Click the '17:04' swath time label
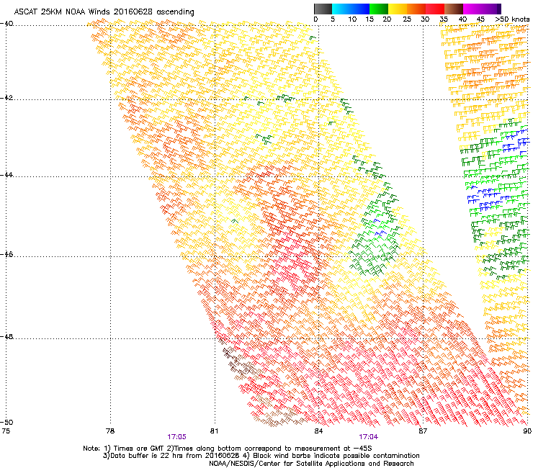Viewport: 533px width, 468px height. (369, 437)
